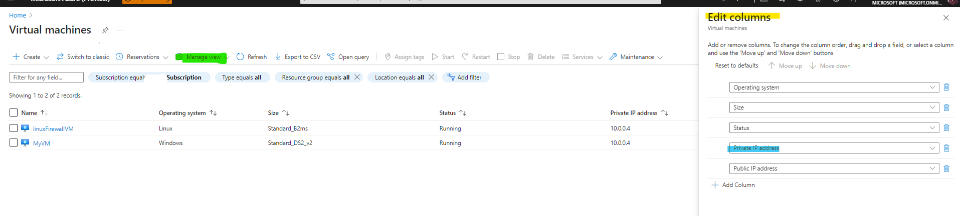This screenshot has height=216, width=960.
Task: Select the MyVM row checkbox
Action: (14, 142)
